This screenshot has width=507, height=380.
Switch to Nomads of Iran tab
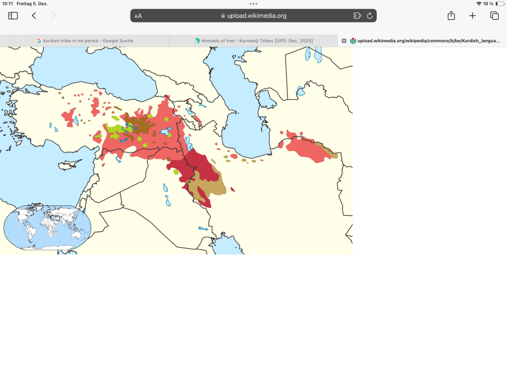pyautogui.click(x=253, y=41)
